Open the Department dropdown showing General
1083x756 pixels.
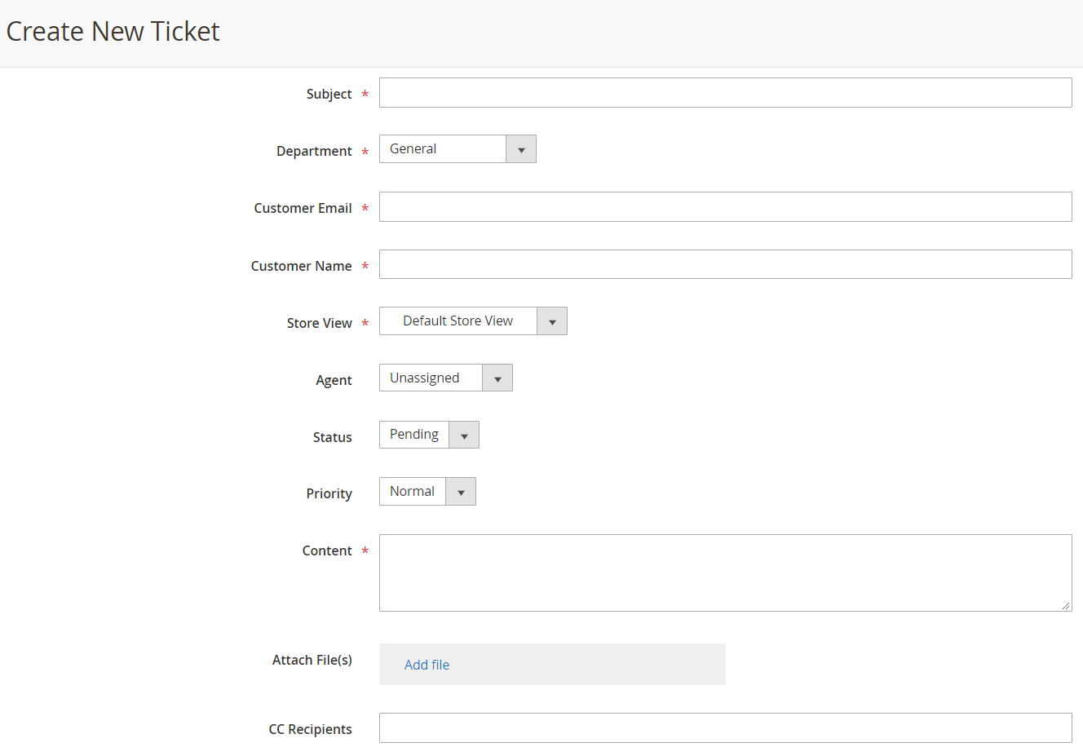click(458, 149)
